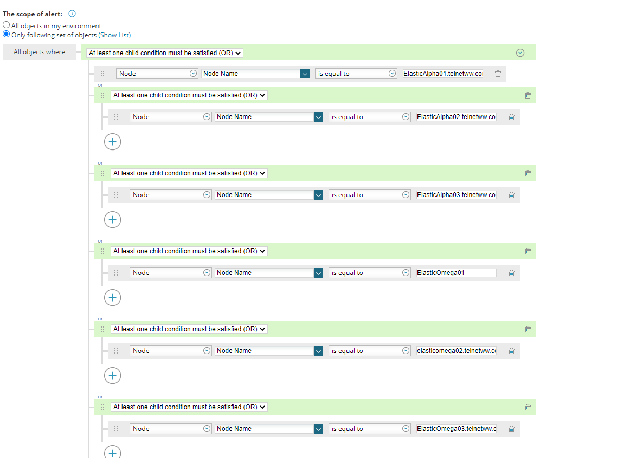Screen dimensions: 617x458
Task: Click circled chevron at right of top green bar
Action: (x=520, y=53)
